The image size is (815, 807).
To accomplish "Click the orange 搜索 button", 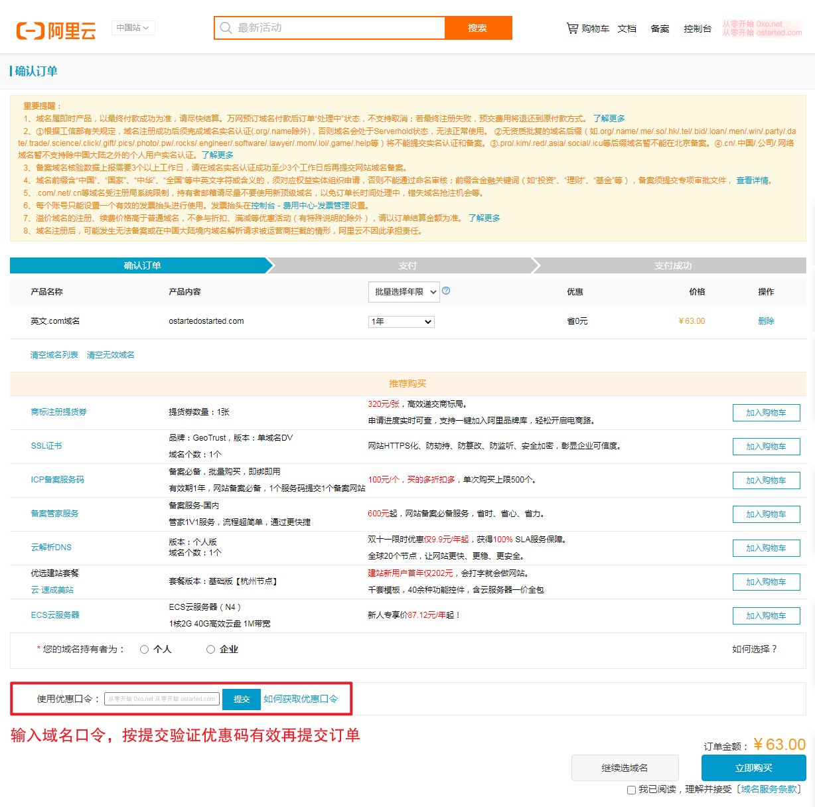I will [x=478, y=28].
